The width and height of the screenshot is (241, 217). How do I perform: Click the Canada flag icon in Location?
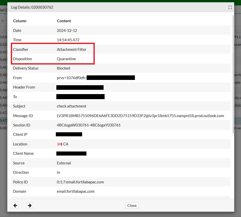[x=60, y=144]
